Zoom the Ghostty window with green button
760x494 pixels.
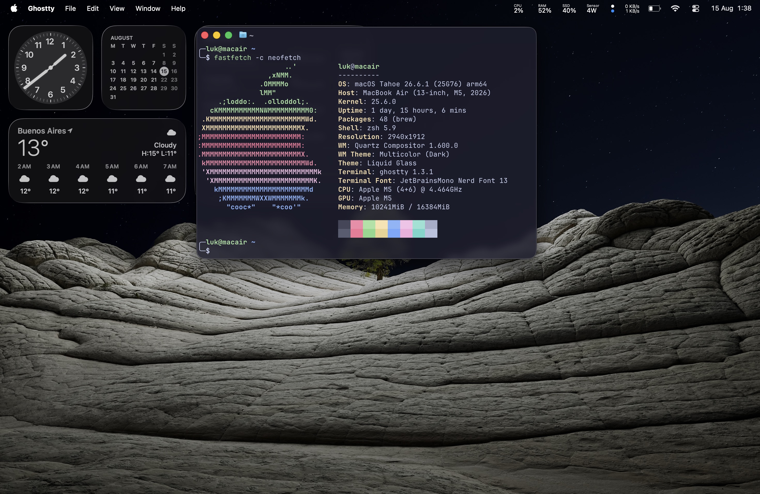(228, 35)
